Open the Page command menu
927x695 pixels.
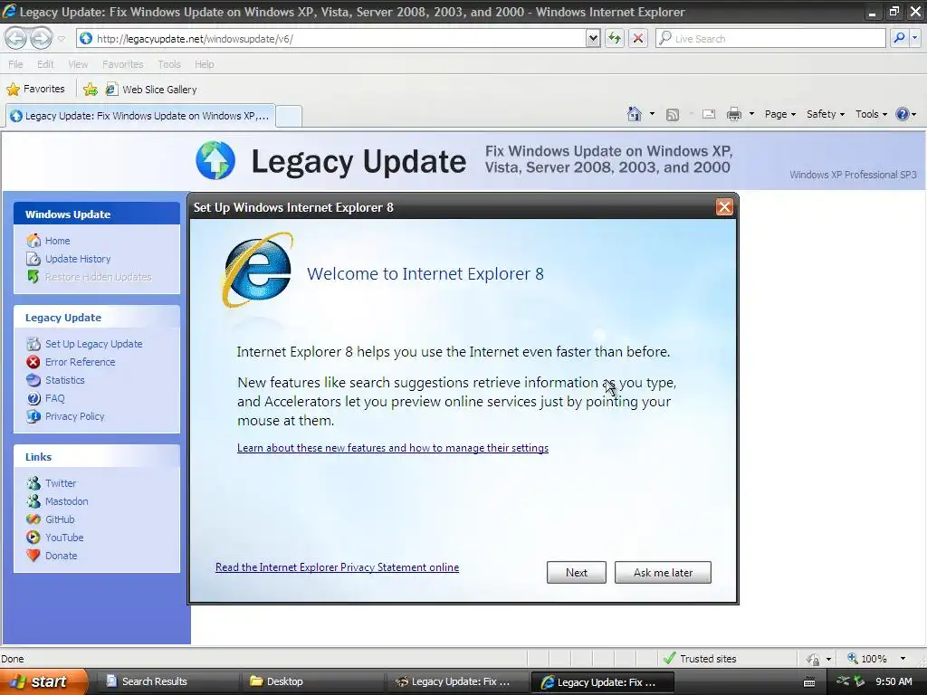click(779, 114)
